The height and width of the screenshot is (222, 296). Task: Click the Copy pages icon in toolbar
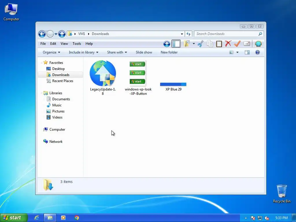point(210,44)
